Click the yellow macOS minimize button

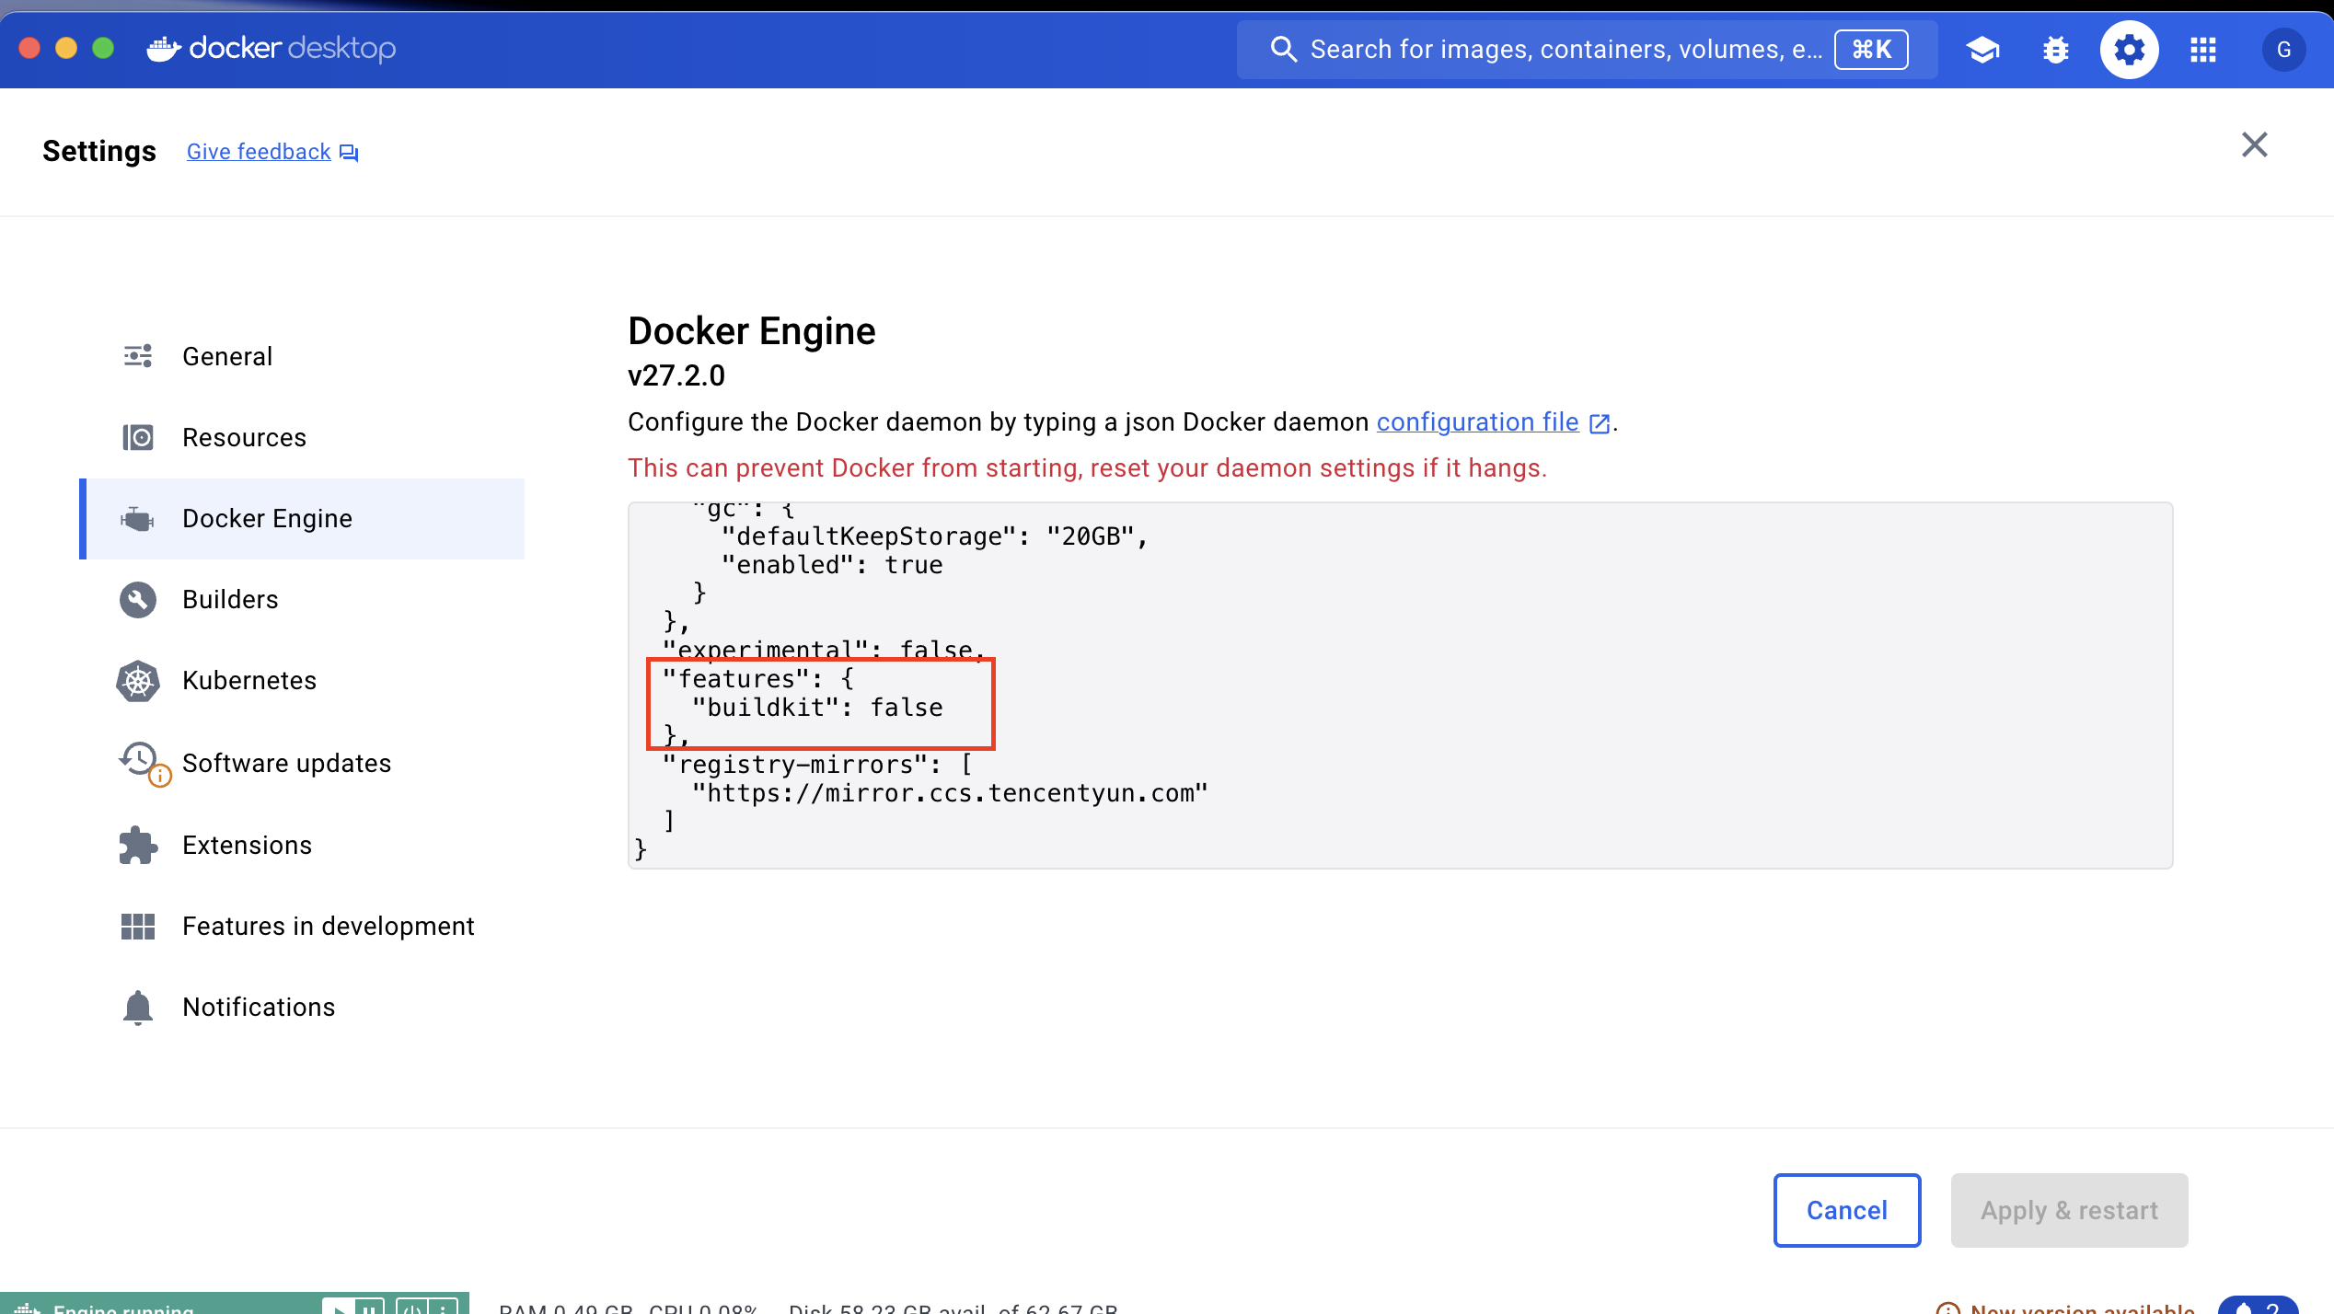pyautogui.click(x=66, y=48)
